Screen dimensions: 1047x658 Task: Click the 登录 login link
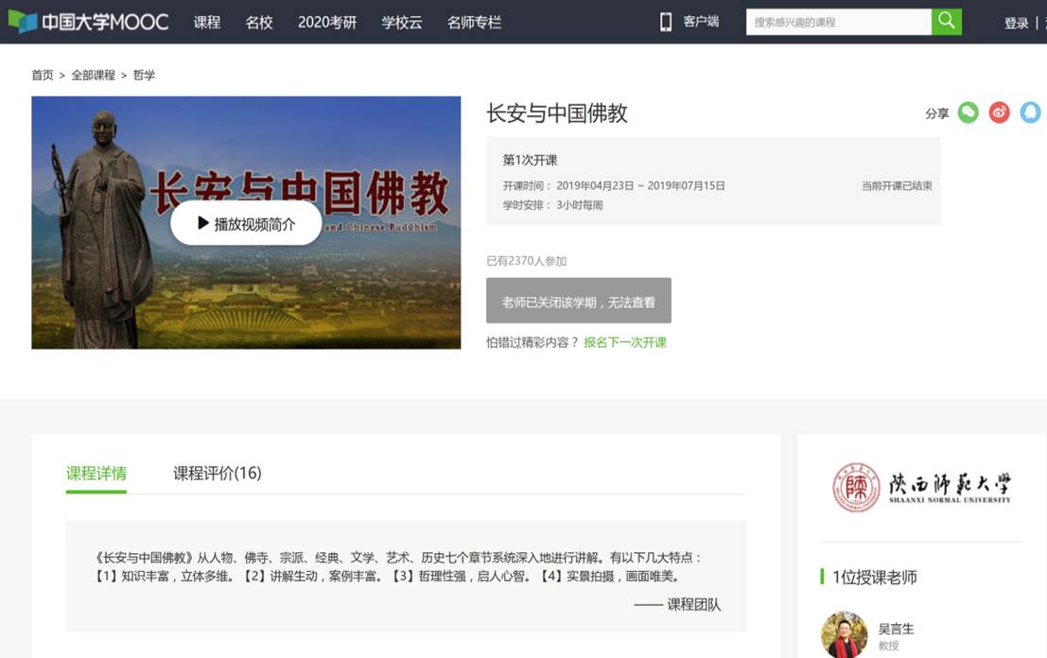[x=1016, y=22]
